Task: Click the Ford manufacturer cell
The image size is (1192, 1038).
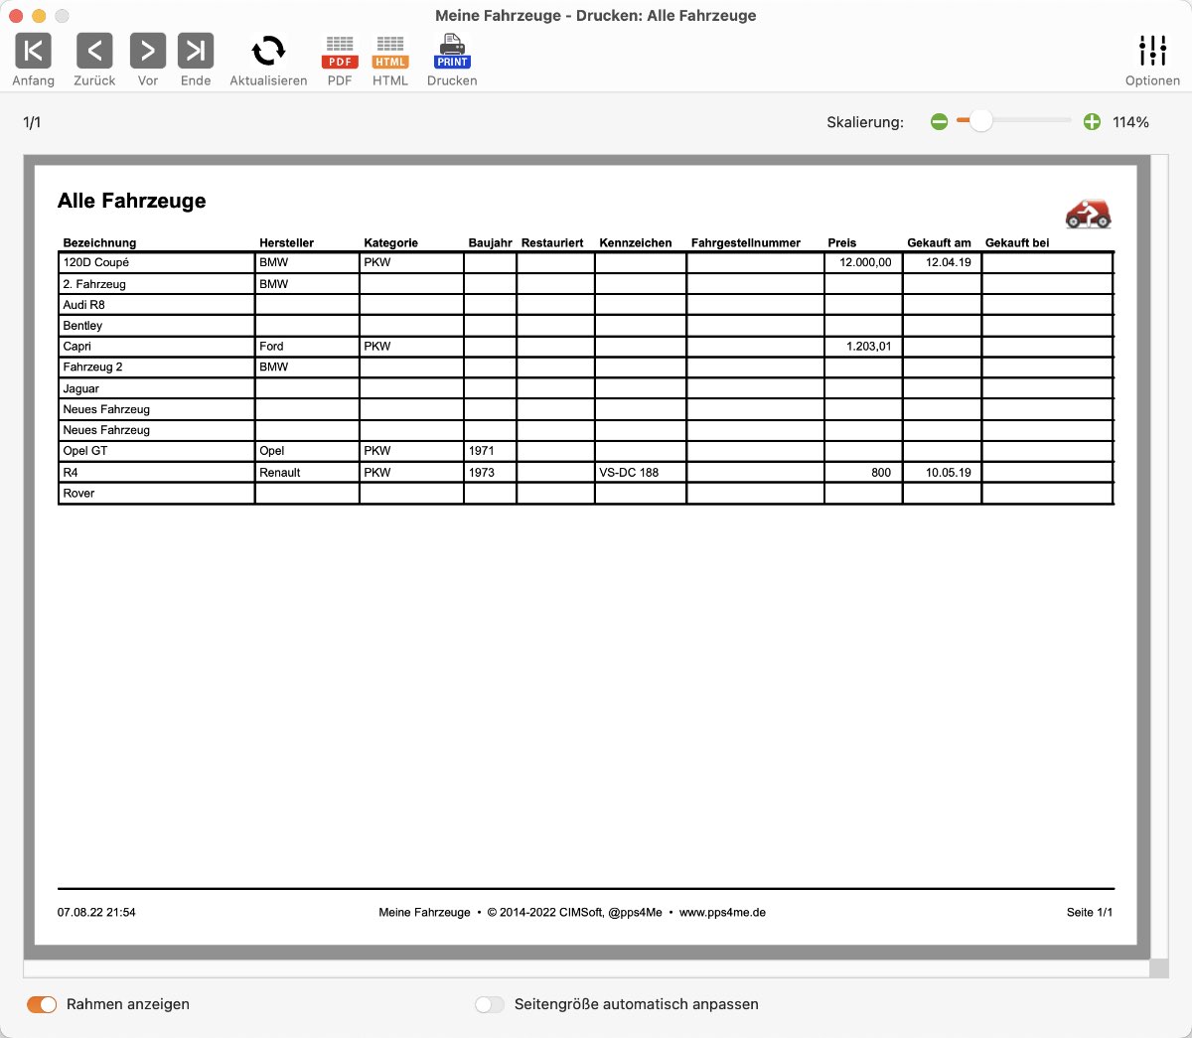Action: pyautogui.click(x=307, y=347)
